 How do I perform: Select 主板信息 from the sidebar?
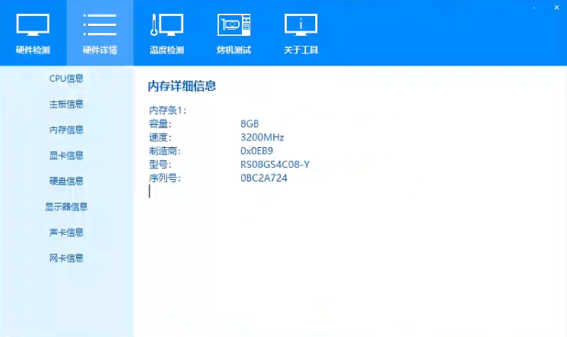tap(66, 104)
